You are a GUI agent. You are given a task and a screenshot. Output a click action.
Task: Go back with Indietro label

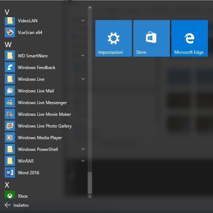(x=21, y=205)
